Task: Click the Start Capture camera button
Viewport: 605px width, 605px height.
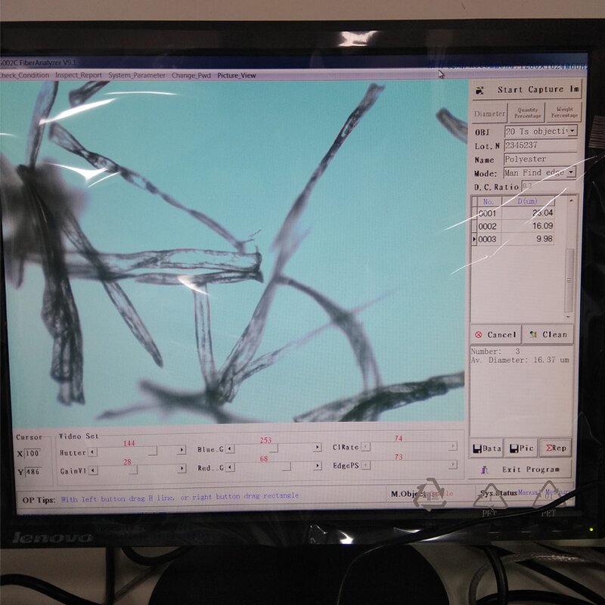Action: 527,90
